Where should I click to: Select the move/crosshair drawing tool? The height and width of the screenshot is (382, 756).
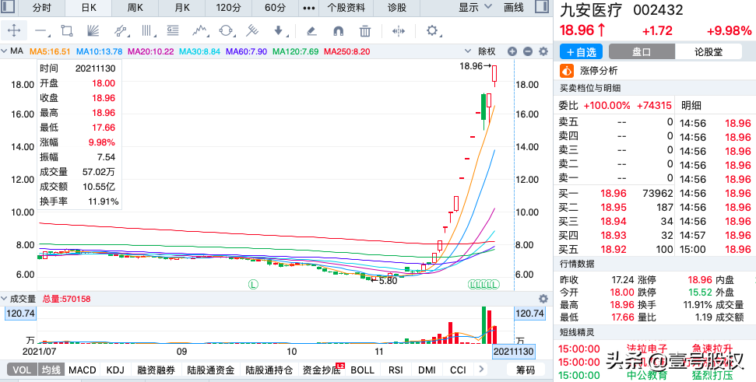(x=14, y=31)
